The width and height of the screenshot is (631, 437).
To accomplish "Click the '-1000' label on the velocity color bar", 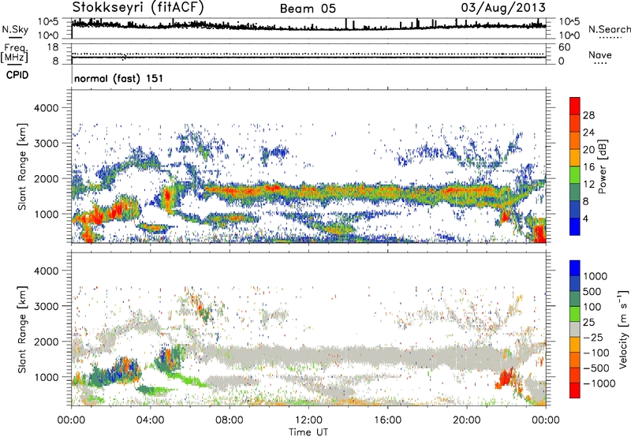I will (x=599, y=383).
